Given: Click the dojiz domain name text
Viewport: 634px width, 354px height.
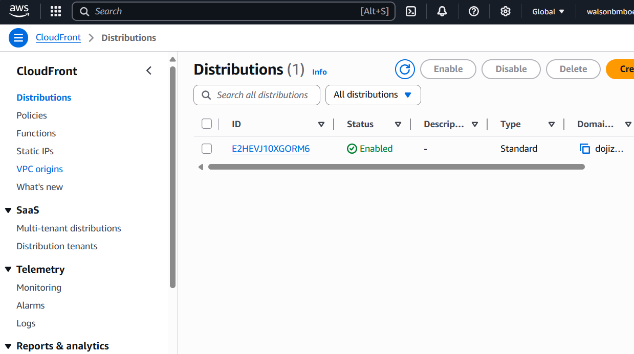Looking at the screenshot, I should click(609, 149).
